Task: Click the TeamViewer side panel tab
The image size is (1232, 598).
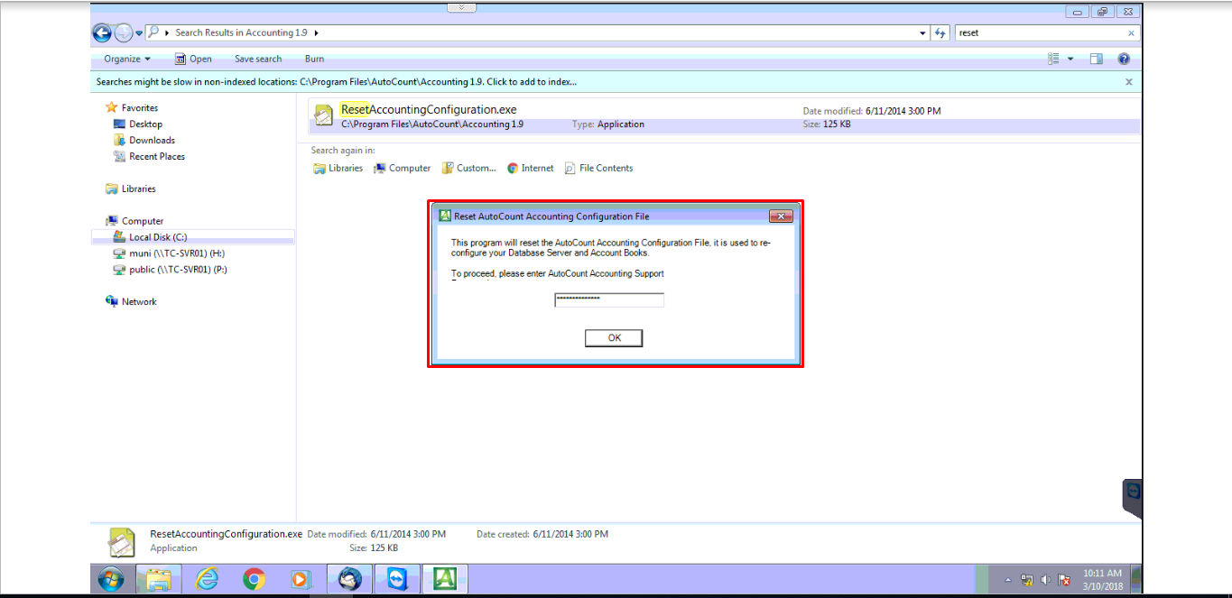Action: click(1133, 499)
